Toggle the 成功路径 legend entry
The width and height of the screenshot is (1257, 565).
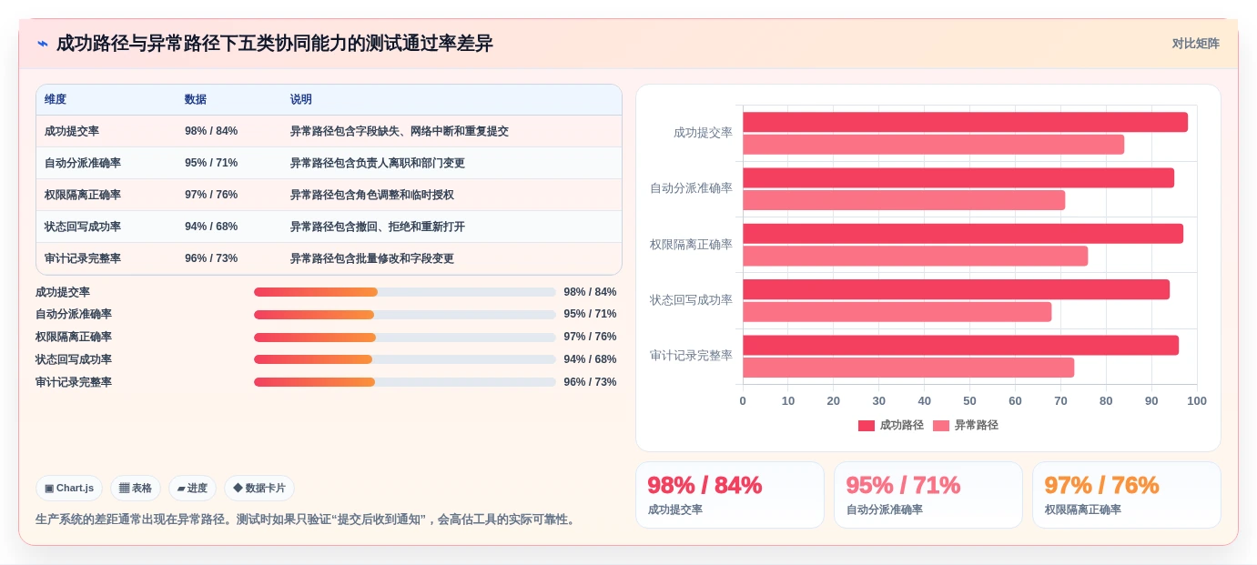point(891,425)
